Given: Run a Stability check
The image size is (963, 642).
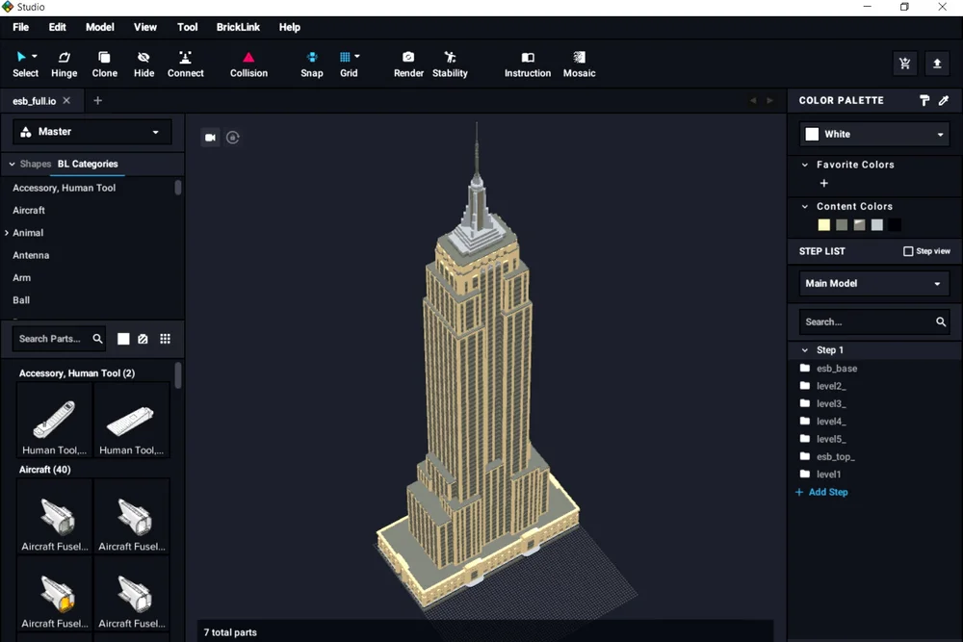Looking at the screenshot, I should pyautogui.click(x=450, y=64).
